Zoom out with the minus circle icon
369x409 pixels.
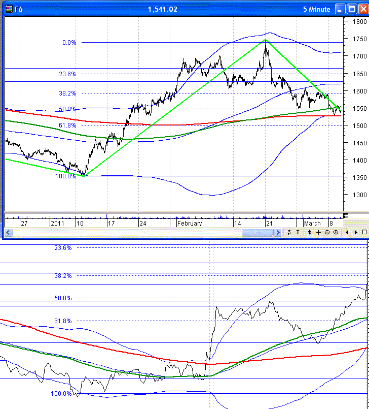click(x=327, y=232)
